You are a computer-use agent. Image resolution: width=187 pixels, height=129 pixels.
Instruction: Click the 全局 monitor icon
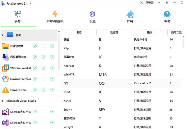pos(10,35)
